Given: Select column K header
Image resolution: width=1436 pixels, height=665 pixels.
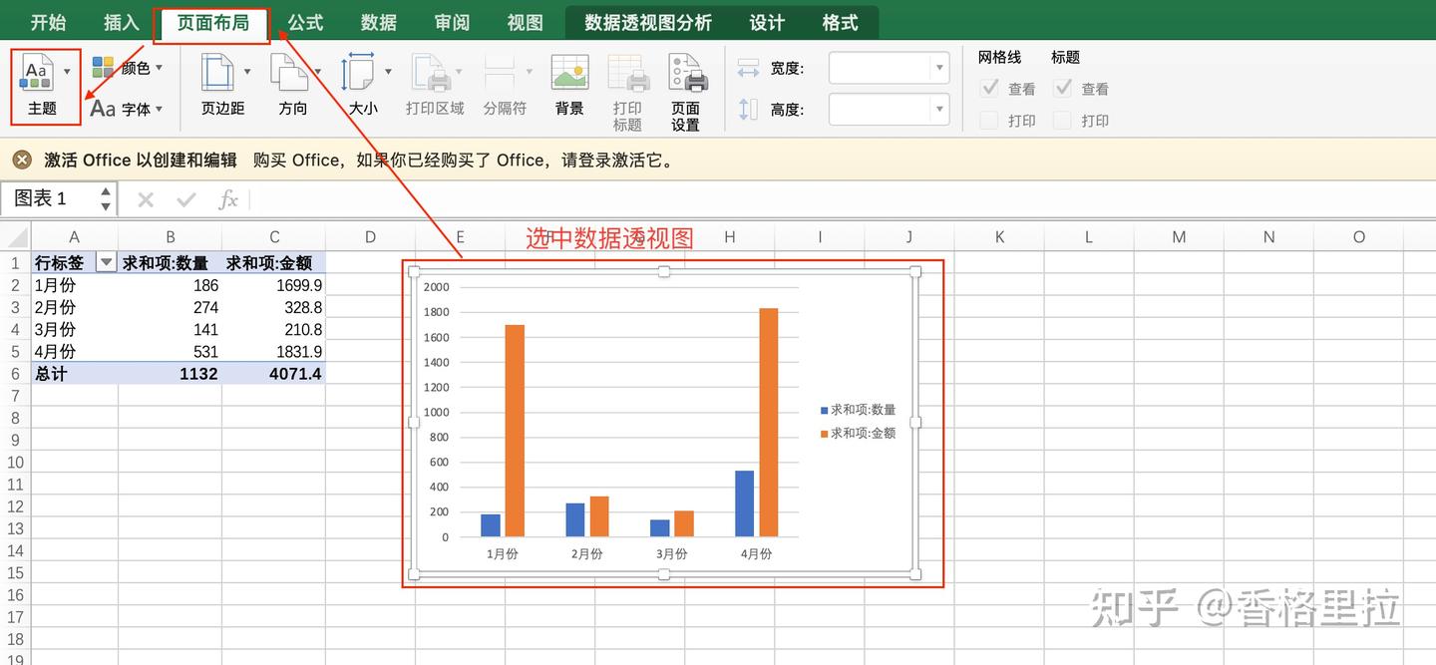Looking at the screenshot, I should coord(999,236).
